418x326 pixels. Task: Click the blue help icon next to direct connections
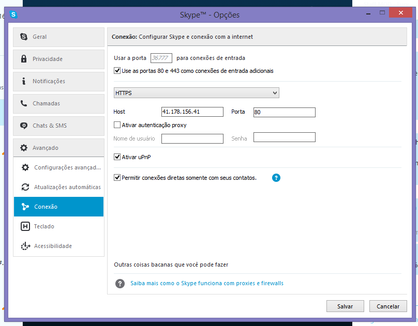click(x=276, y=178)
